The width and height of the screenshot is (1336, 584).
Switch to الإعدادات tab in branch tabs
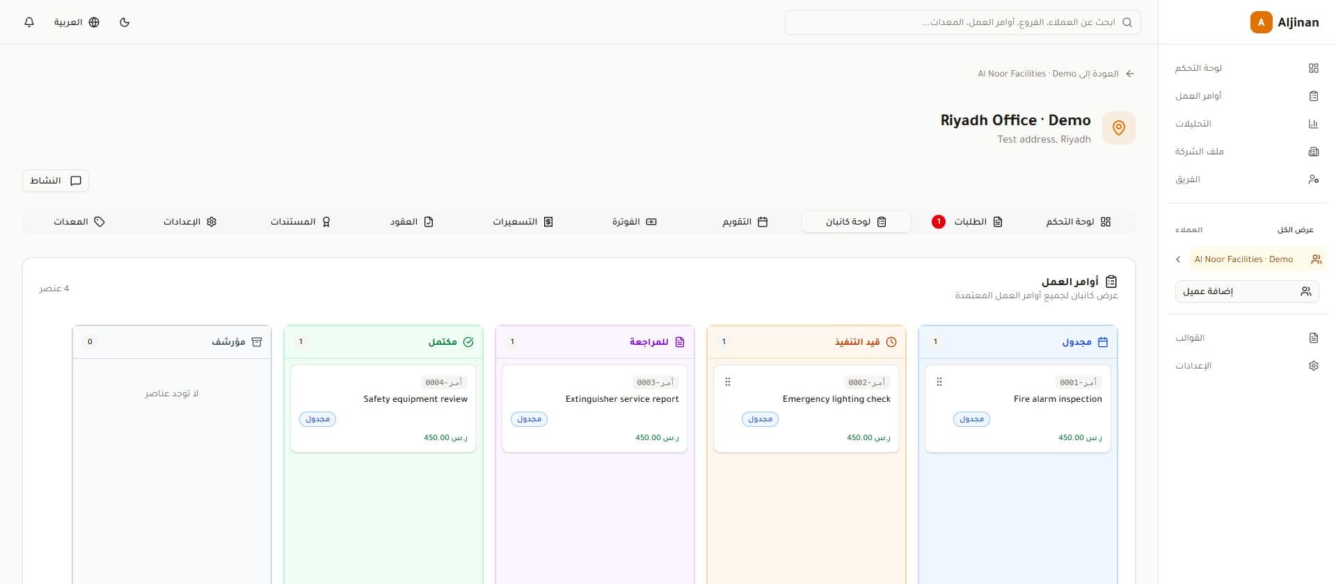(190, 222)
